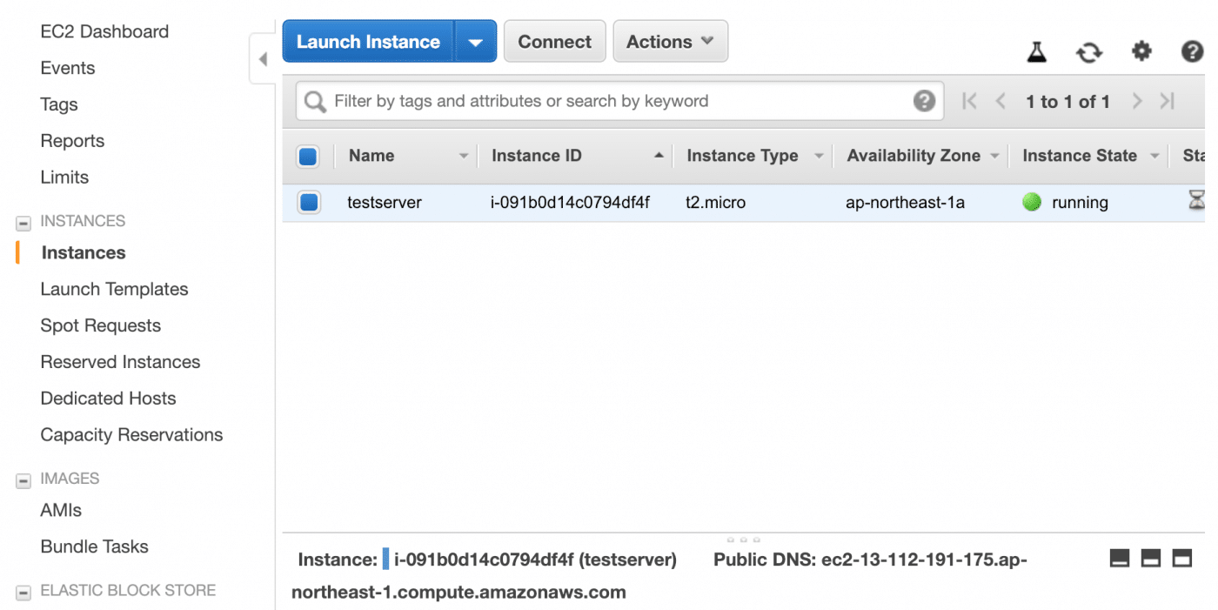
Task: Set details pane to half-height layout
Action: tap(1151, 559)
